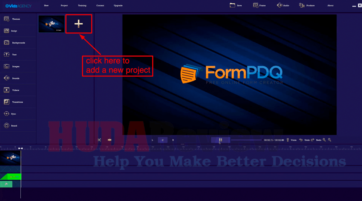This screenshot has width=362, height=201.
Task: Click the first magnifier zoom icon
Action: coord(324,140)
